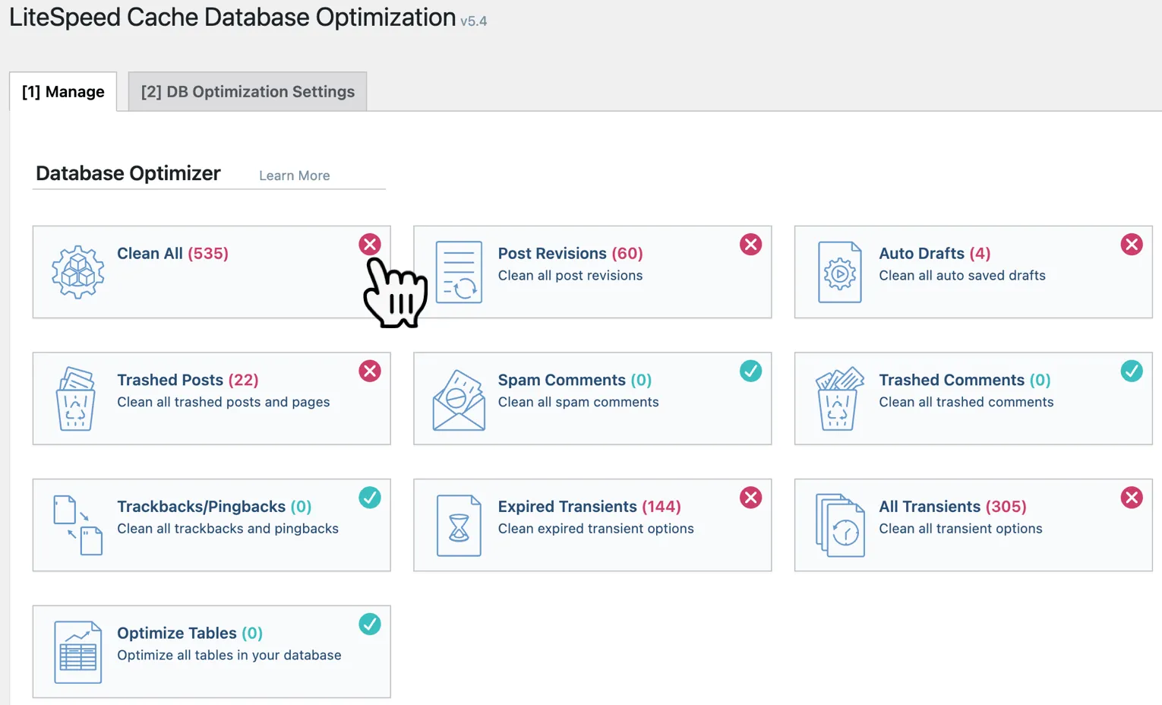
Task: Click 'Optimize all tables in your database' text
Action: point(229,656)
